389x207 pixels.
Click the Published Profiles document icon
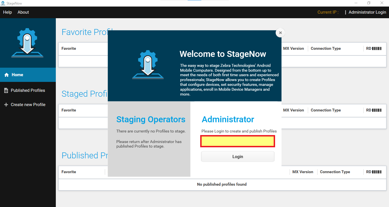click(6, 90)
